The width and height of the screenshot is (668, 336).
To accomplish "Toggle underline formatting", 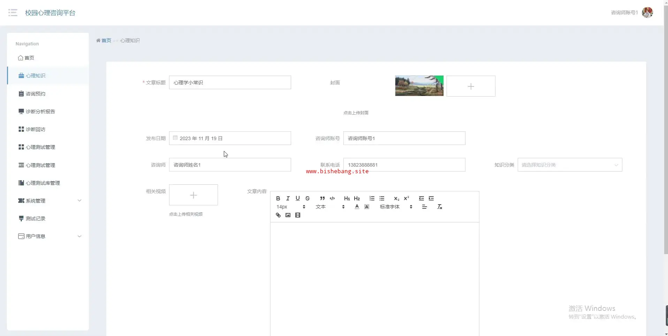I will click(x=298, y=198).
